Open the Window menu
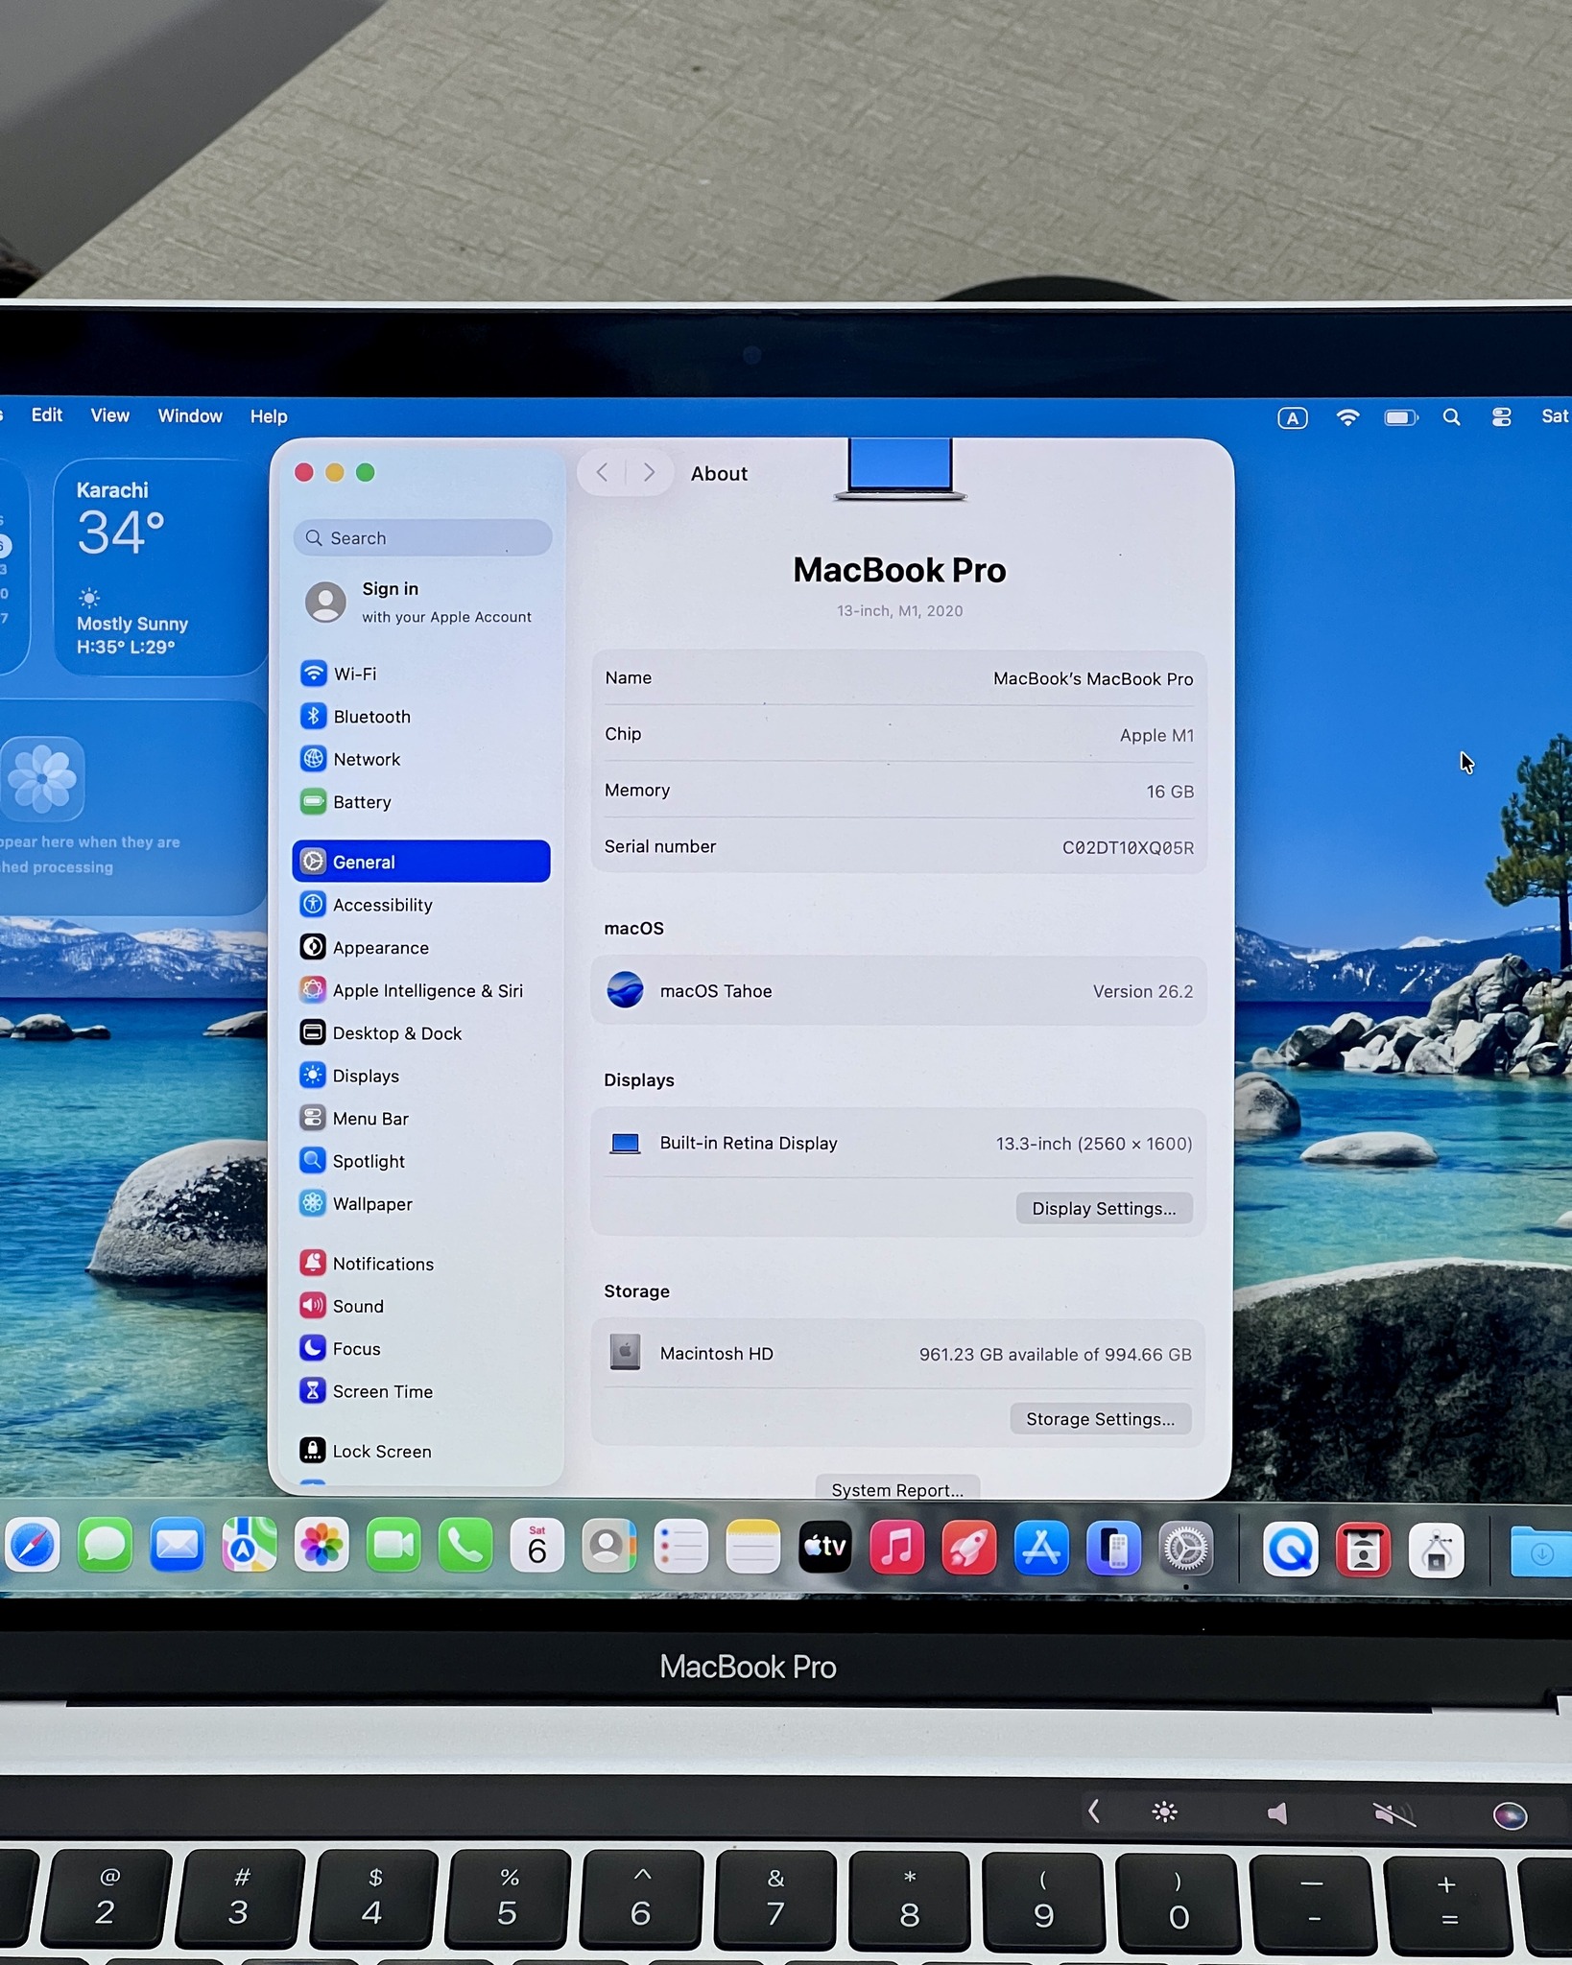1572x1965 pixels. [190, 415]
